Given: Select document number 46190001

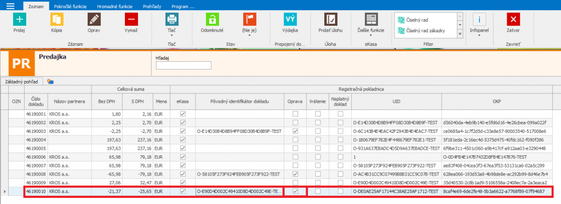Looking at the screenshot, I should (36, 114).
